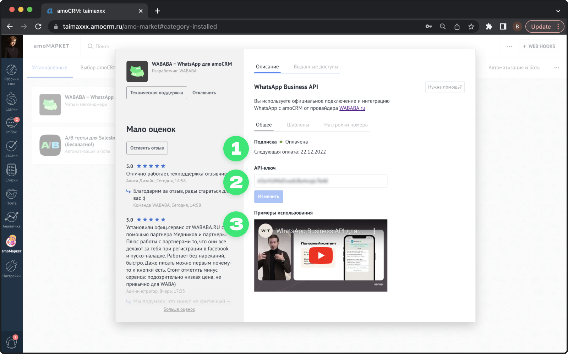The width and height of the screenshot is (568, 354).
Task: Click the first review's five-star rating
Action: (x=151, y=166)
